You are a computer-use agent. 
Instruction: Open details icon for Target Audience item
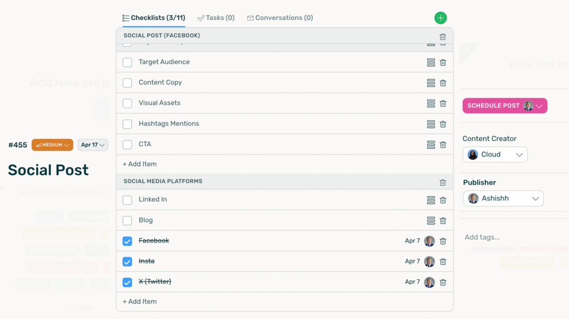coord(431,63)
